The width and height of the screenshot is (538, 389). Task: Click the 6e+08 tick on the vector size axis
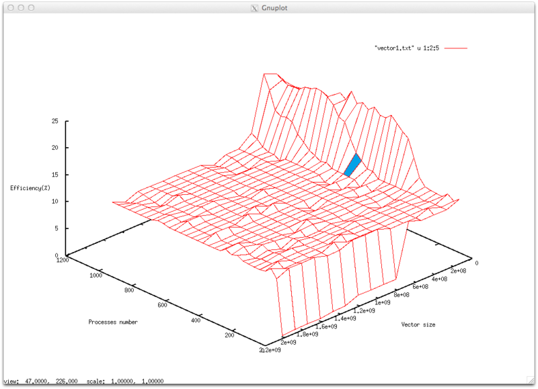click(420, 287)
